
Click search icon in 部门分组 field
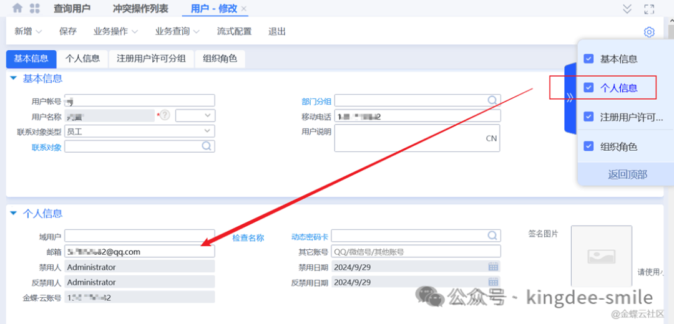click(492, 100)
